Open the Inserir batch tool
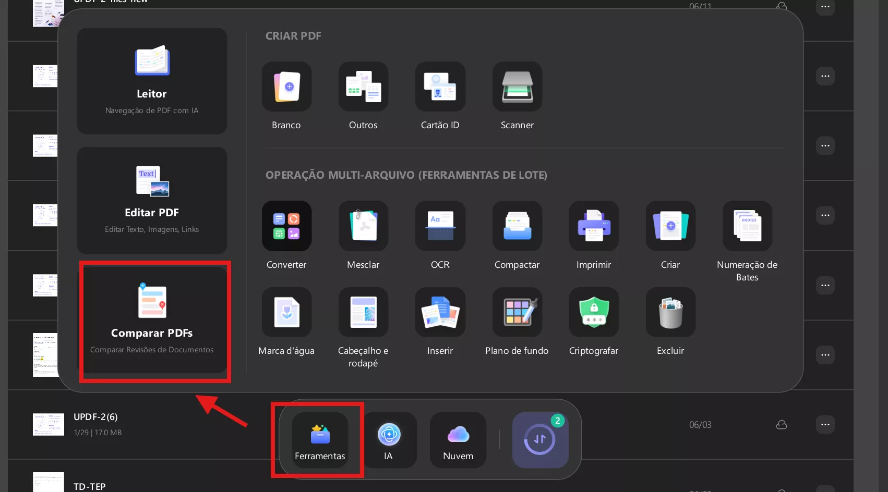888x492 pixels. [x=440, y=312]
